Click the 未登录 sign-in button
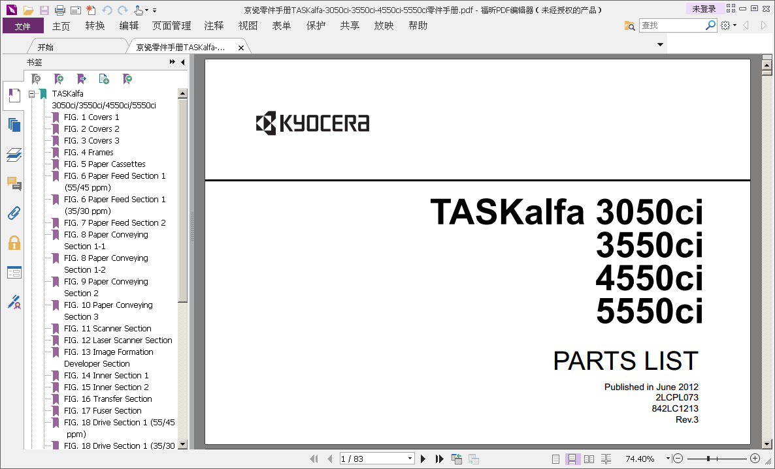This screenshot has width=775, height=469. click(704, 9)
